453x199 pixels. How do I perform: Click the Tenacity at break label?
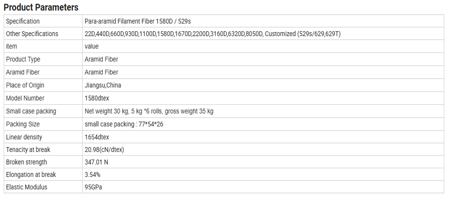click(28, 149)
